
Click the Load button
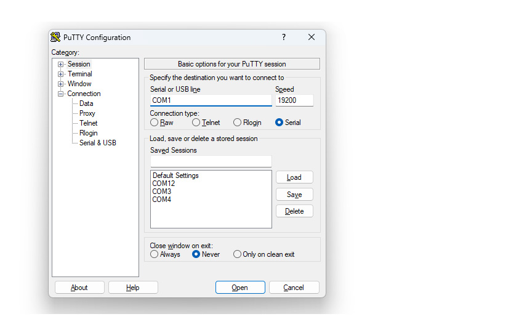click(294, 177)
